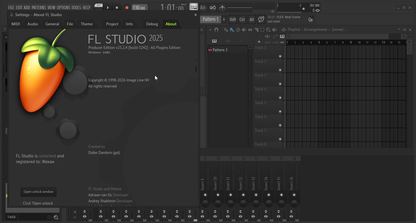Toggle the Track 4 mute indicator
Screen dimensions: 416x223
(280, 98)
